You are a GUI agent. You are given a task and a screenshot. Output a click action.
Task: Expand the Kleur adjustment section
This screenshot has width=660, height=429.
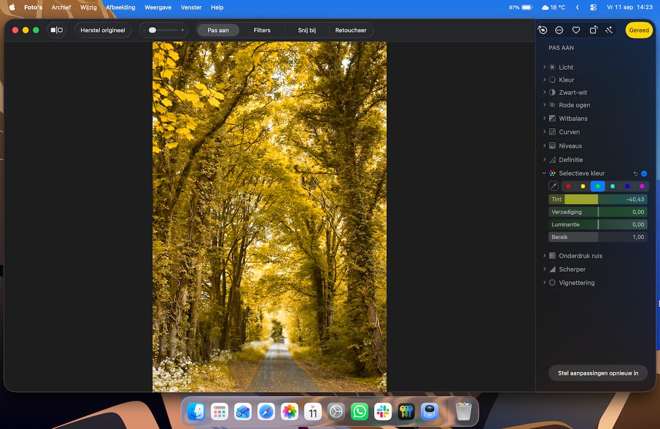tap(544, 80)
